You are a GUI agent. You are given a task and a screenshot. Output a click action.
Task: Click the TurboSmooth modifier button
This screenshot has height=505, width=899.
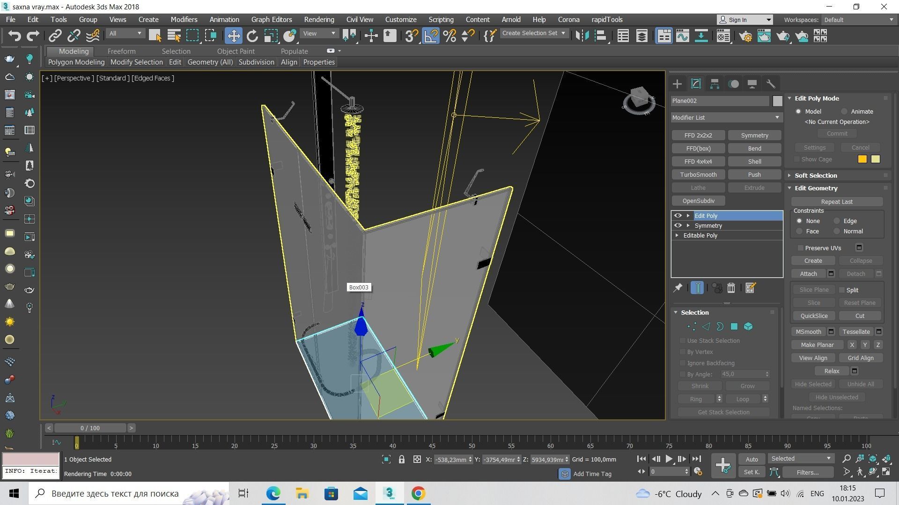click(x=698, y=174)
